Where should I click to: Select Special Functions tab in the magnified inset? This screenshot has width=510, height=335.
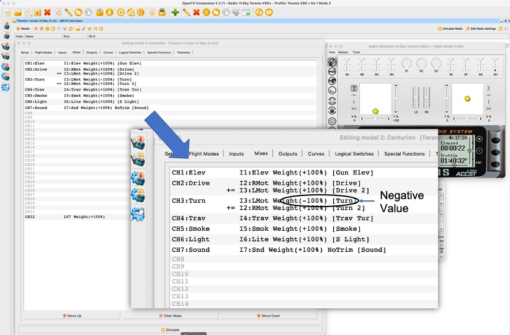[405, 154]
